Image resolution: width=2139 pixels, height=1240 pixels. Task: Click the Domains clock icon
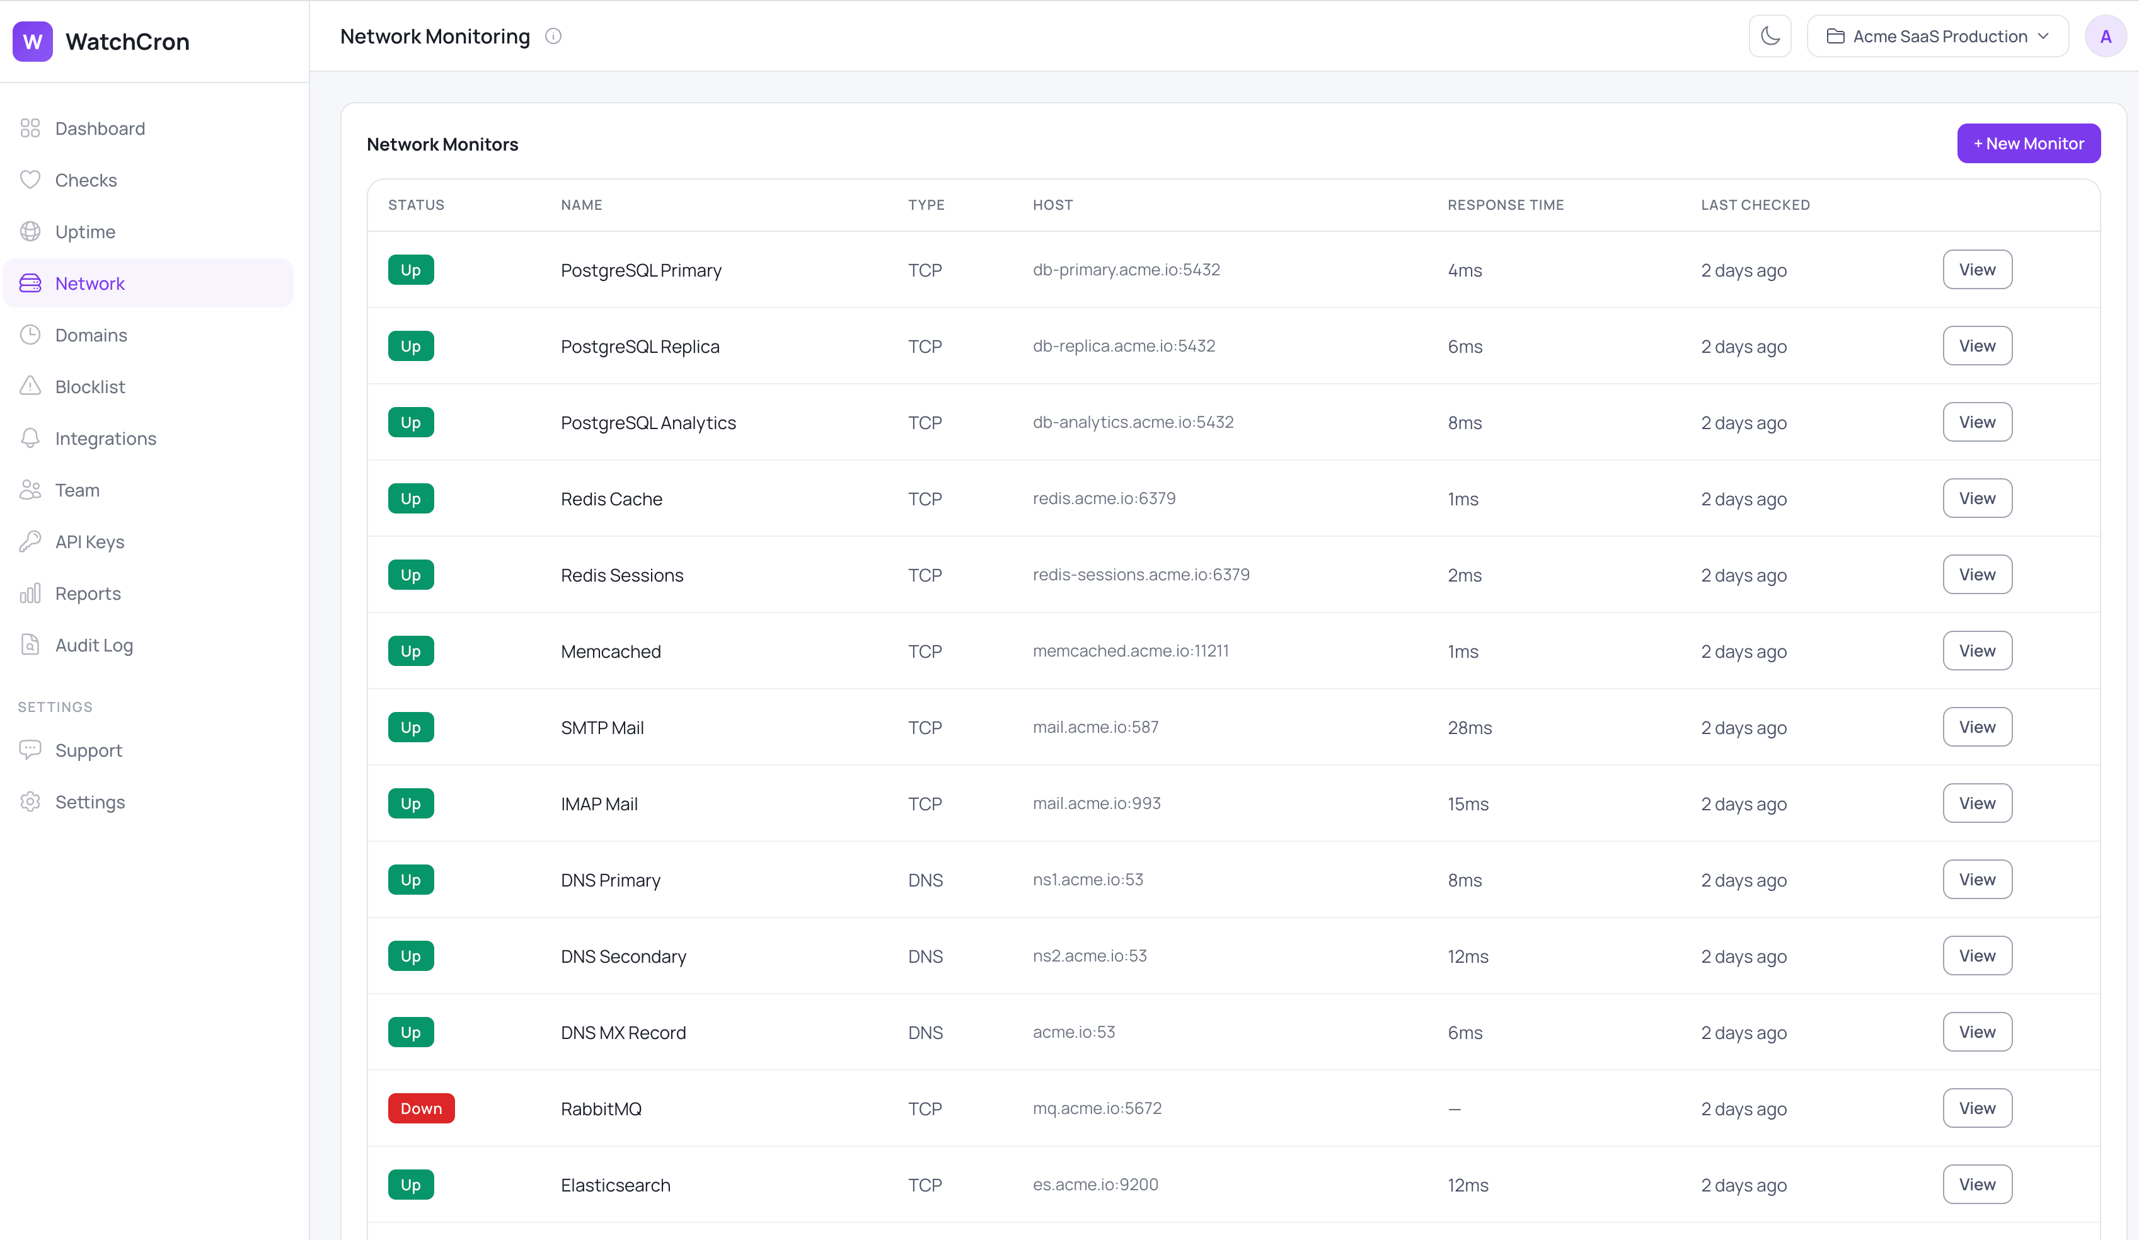click(x=30, y=335)
